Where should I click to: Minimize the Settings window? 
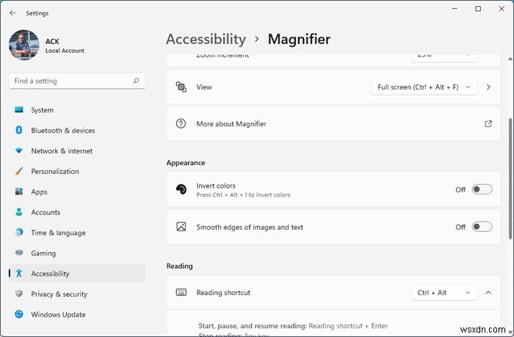point(455,9)
